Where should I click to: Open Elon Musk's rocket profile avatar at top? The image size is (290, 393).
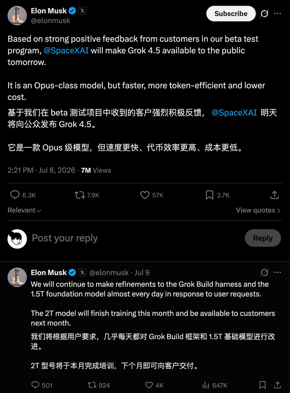(x=17, y=16)
